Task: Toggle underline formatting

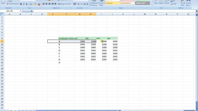Action: coord(27,4)
